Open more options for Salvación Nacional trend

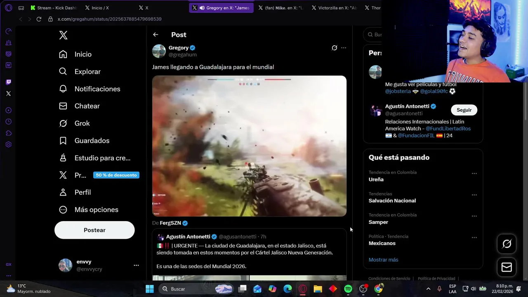coord(474,195)
